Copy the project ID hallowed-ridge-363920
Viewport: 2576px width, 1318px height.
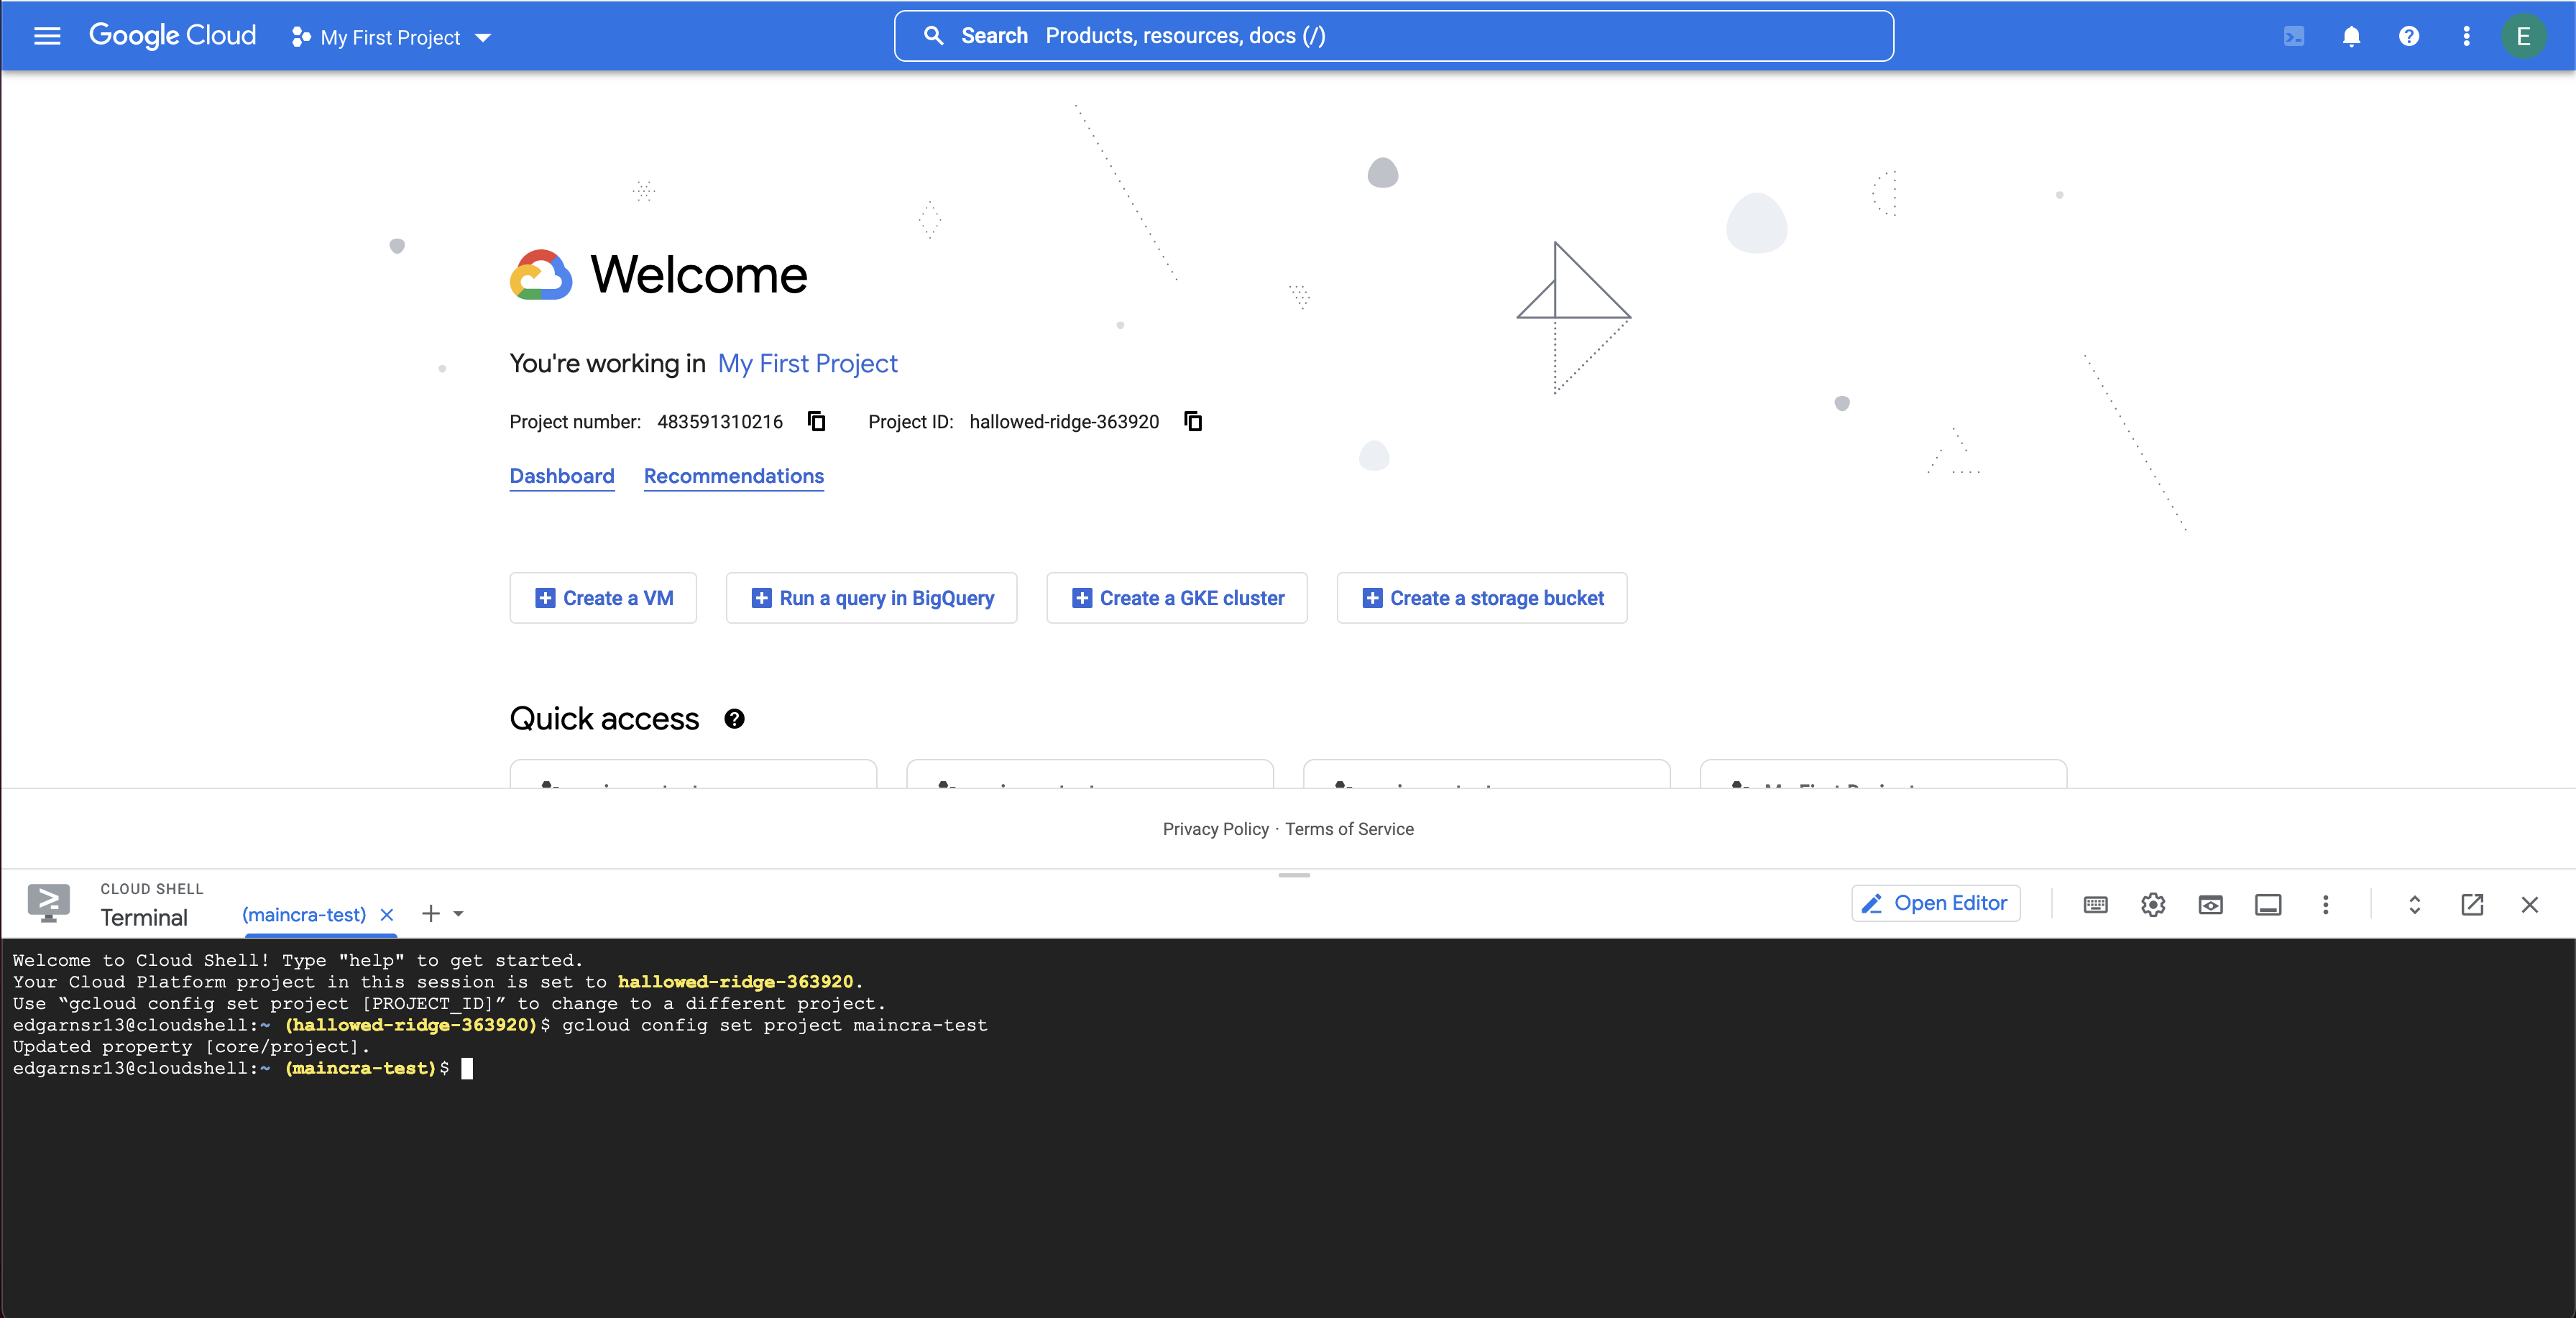point(1192,421)
